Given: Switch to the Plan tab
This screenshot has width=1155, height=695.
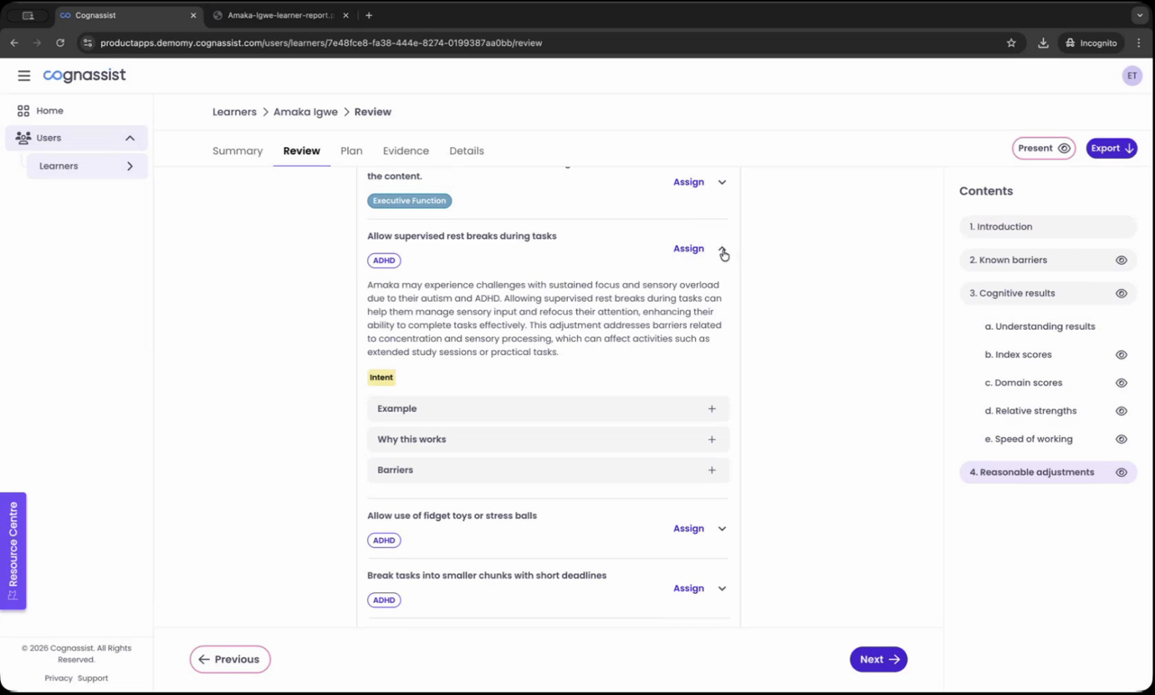Looking at the screenshot, I should 351,151.
